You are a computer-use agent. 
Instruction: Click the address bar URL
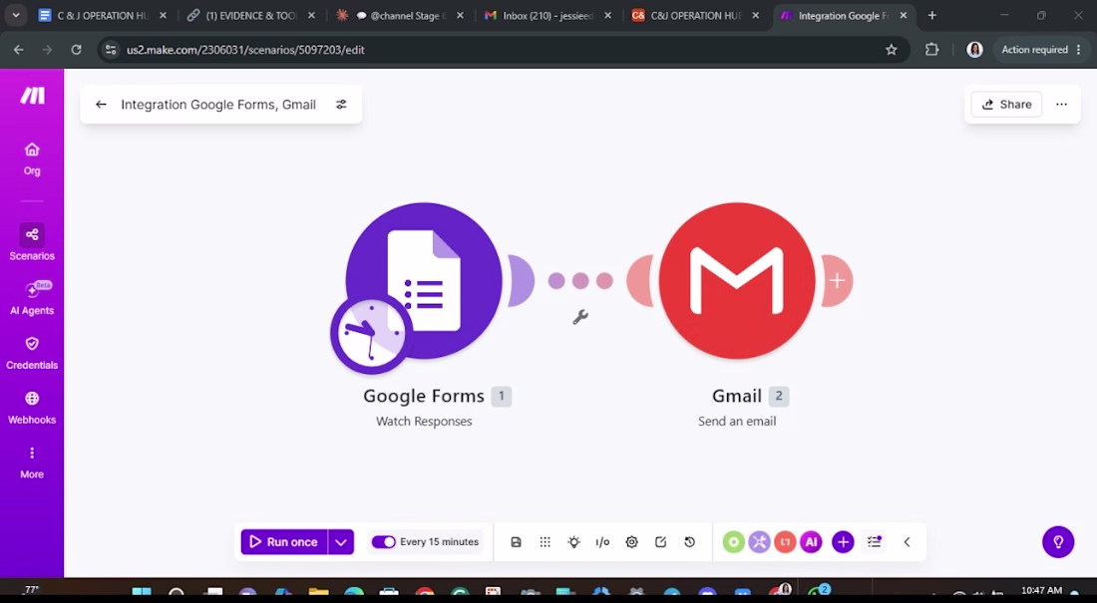245,50
